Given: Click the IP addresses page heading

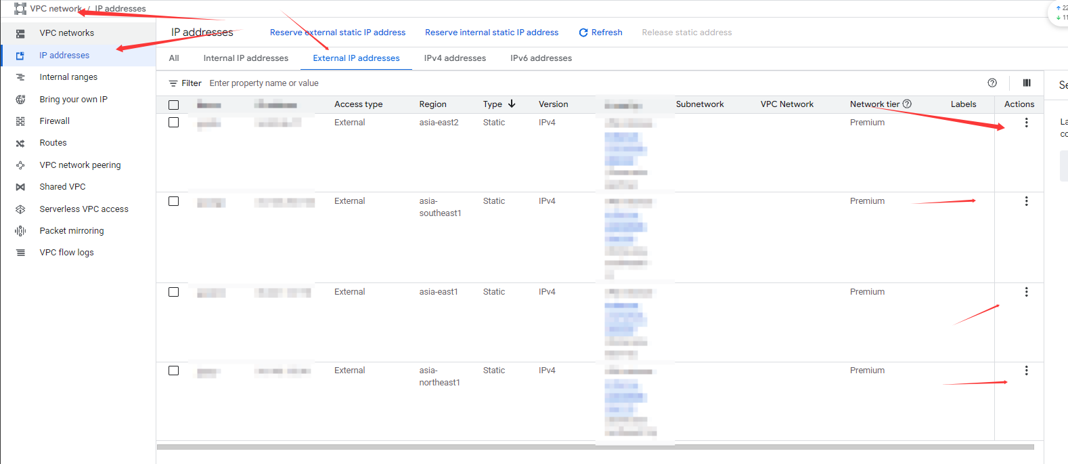Looking at the screenshot, I should pyautogui.click(x=202, y=33).
